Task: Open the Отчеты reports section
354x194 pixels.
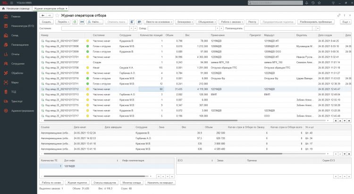Action: (15, 54)
